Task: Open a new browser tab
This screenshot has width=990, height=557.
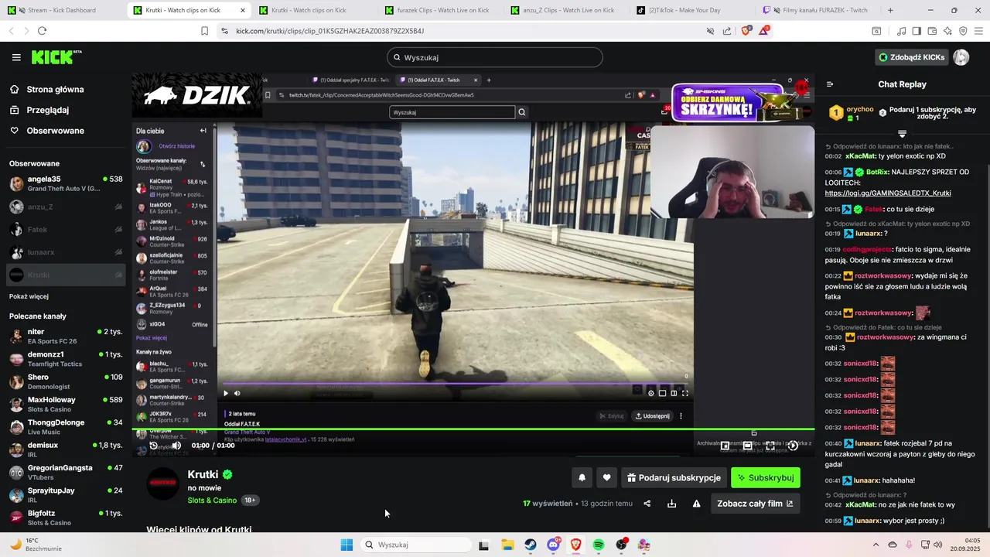Action: [x=890, y=10]
